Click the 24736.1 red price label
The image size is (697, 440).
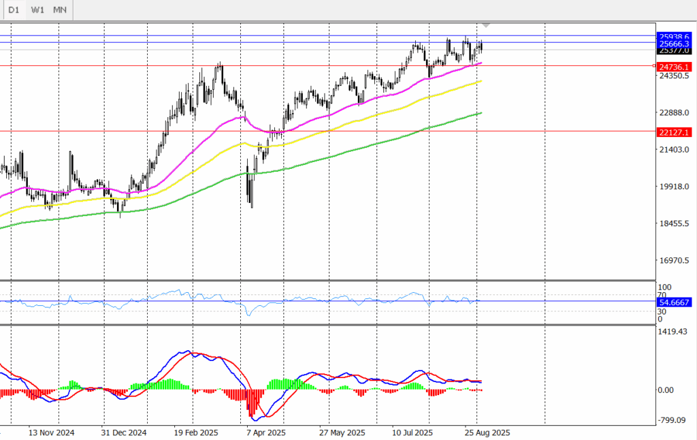[675, 67]
